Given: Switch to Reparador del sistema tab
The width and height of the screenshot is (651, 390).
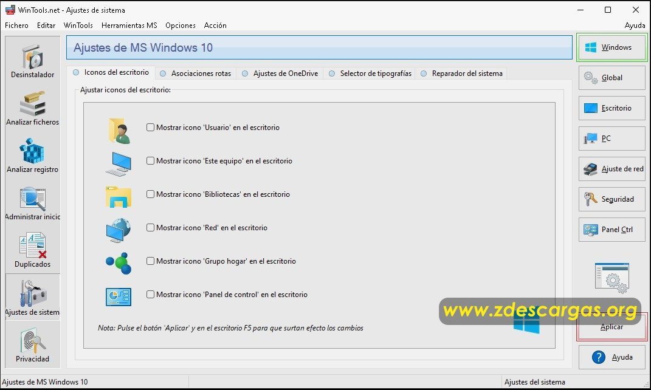Looking at the screenshot, I should point(462,74).
